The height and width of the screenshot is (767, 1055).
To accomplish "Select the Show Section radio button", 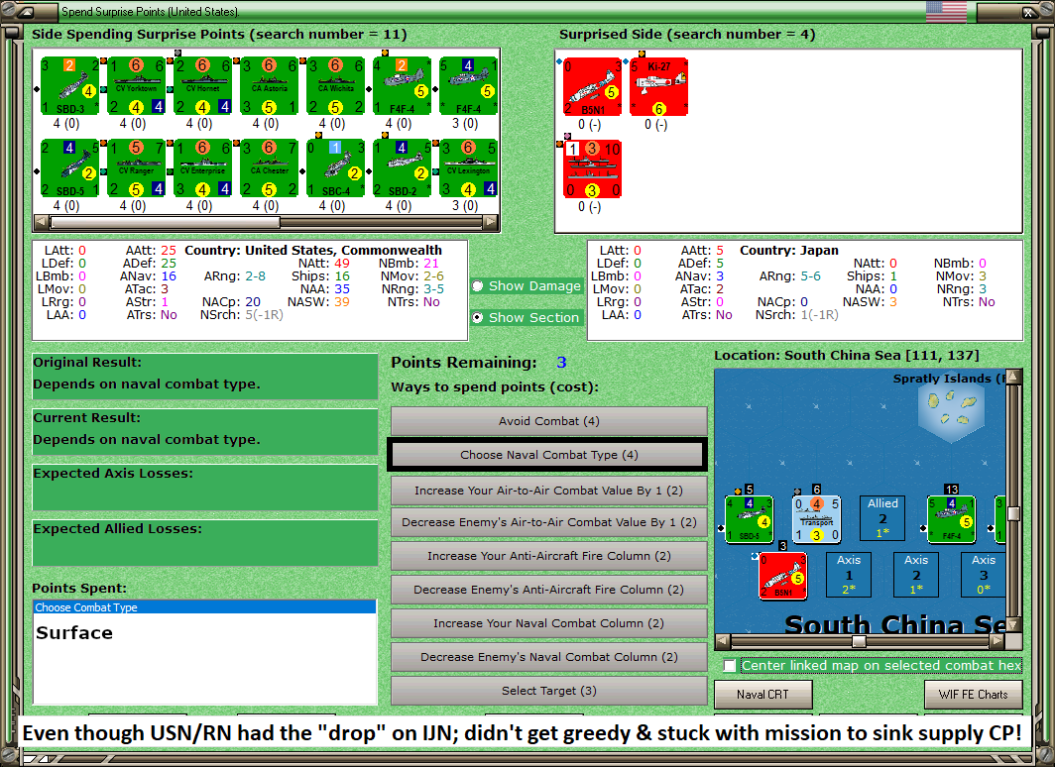I will pyautogui.click(x=478, y=317).
